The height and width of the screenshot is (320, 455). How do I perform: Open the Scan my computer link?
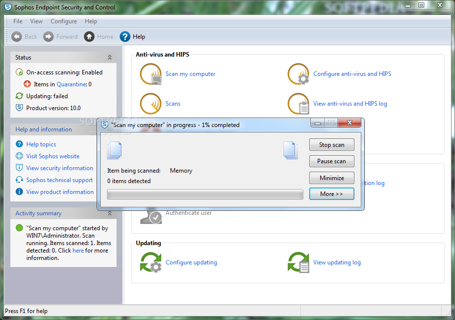tap(190, 74)
